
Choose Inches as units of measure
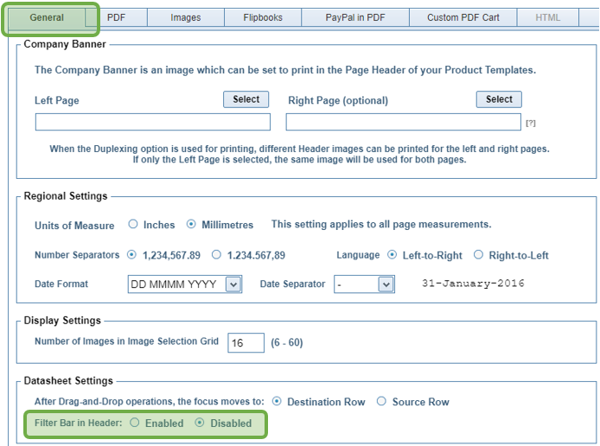coord(133,225)
